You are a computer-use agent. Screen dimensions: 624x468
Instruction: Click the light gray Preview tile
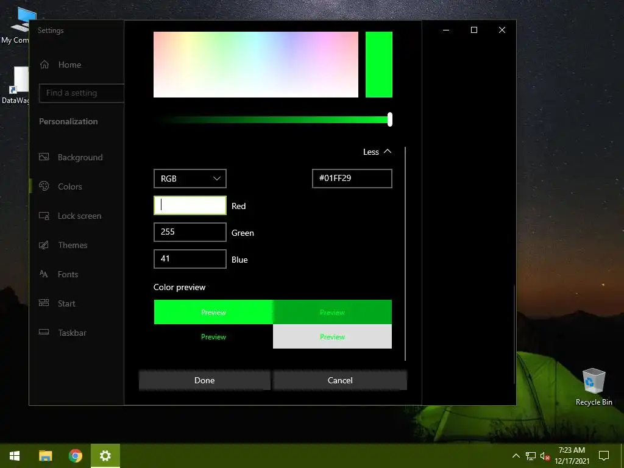coord(332,336)
